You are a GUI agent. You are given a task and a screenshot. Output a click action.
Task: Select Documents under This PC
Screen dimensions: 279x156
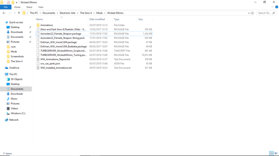tap(17, 89)
